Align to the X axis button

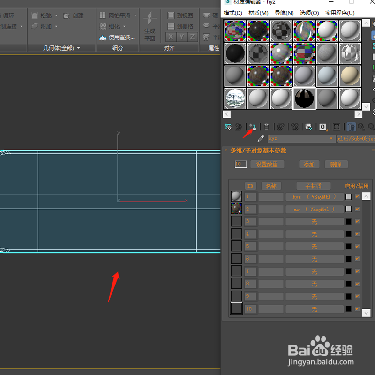click(171, 37)
